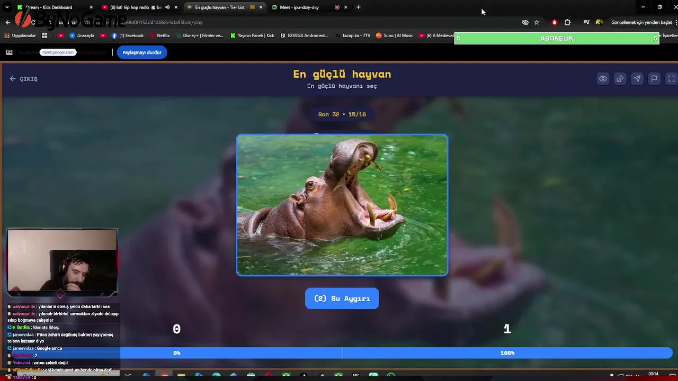Viewport: 678px width, 381px height.
Task: Open the extensions puzzle icon
Action: tap(567, 22)
